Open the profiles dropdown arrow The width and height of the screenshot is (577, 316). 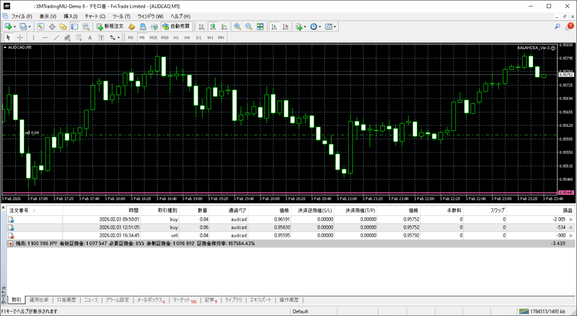coord(29,26)
